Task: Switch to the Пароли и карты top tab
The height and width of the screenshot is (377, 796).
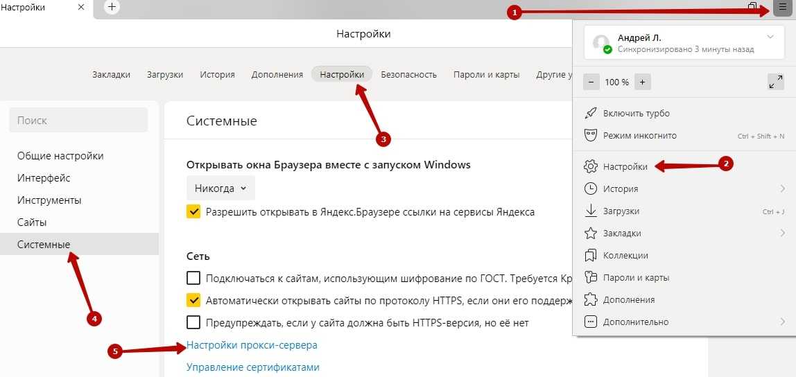Action: (x=486, y=75)
